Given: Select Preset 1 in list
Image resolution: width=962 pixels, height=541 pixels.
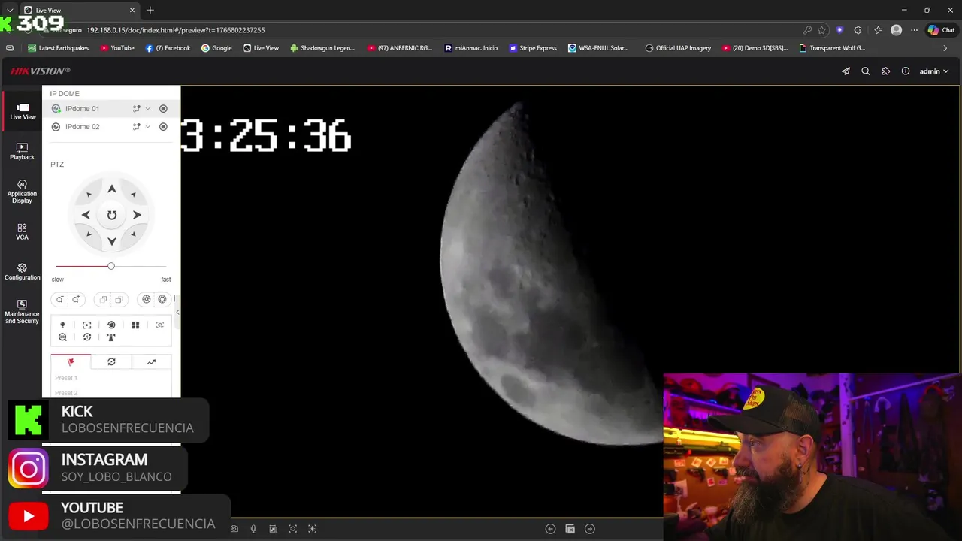Looking at the screenshot, I should pos(66,378).
